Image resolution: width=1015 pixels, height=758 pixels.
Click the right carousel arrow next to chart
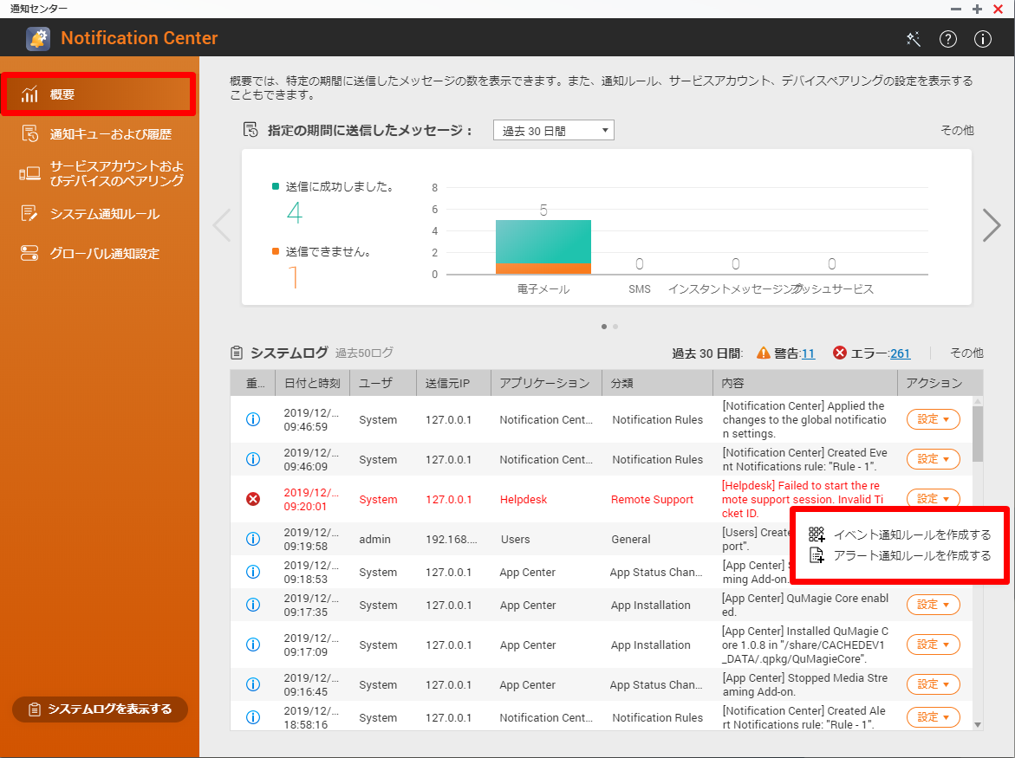[x=991, y=225]
